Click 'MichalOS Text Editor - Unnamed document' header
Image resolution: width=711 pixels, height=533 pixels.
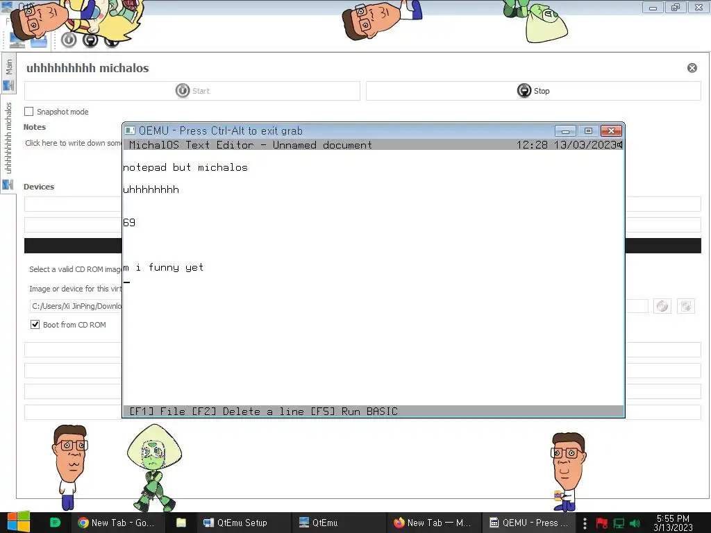(250, 145)
